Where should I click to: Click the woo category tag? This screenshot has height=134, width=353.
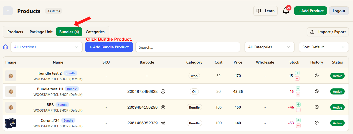click(x=194, y=76)
